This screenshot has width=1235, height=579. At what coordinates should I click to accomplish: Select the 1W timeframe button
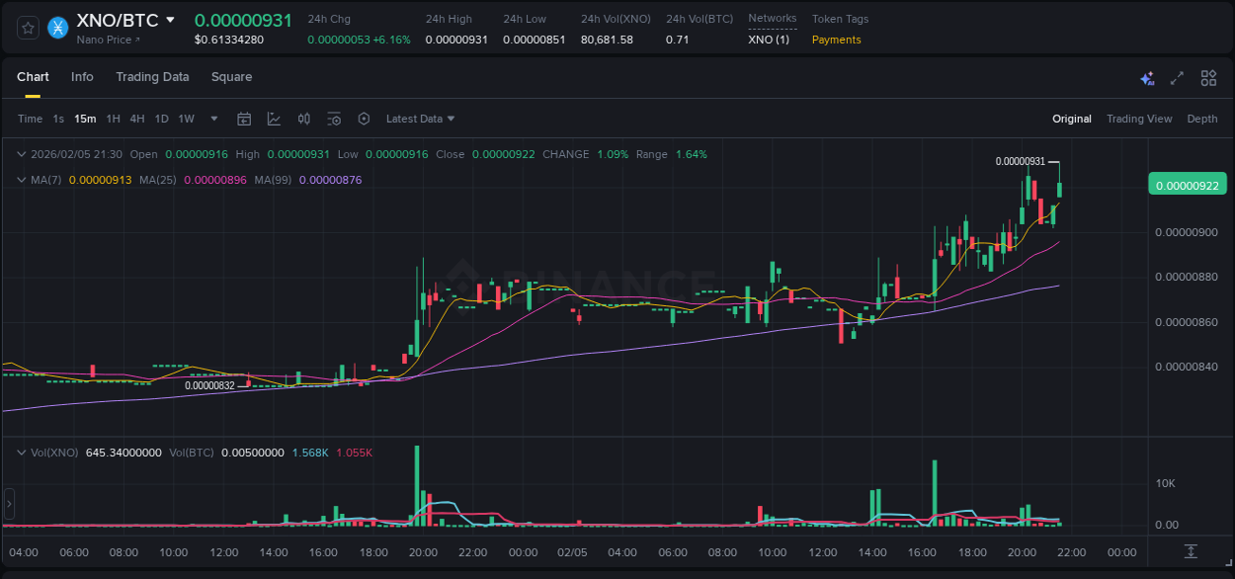(186, 119)
